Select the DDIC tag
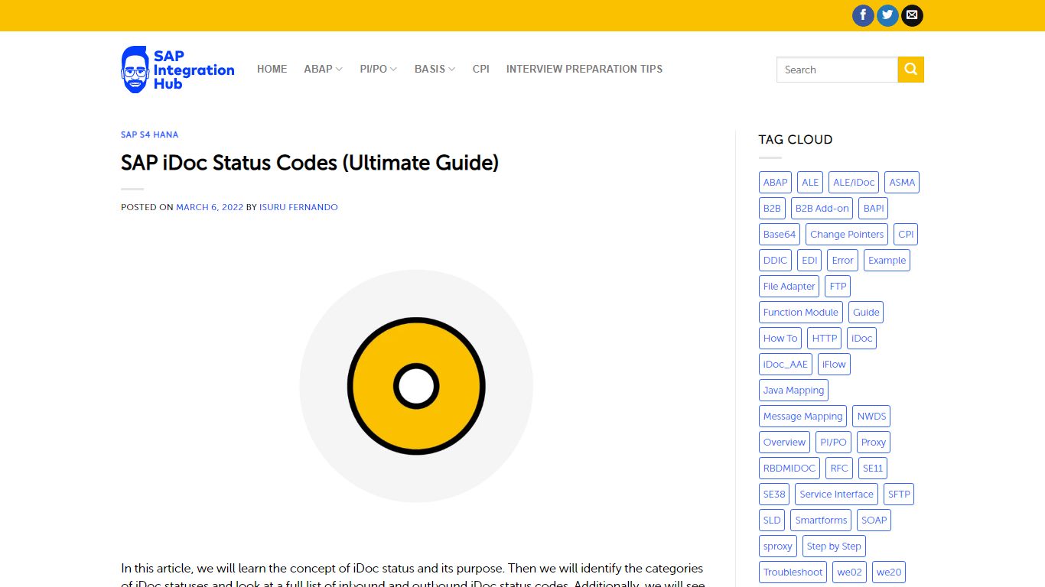The width and height of the screenshot is (1045, 587). 775,261
